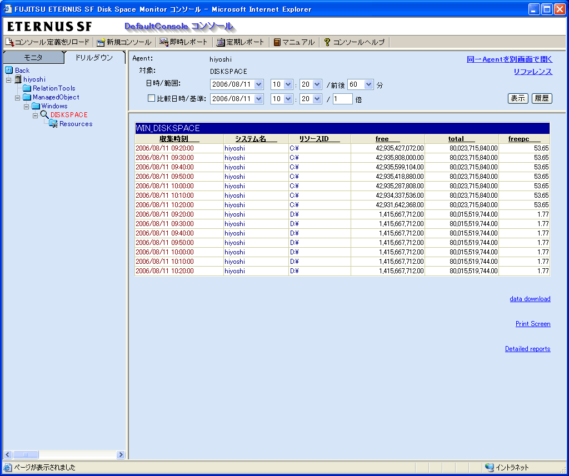Click the instant report chart icon

click(164, 42)
